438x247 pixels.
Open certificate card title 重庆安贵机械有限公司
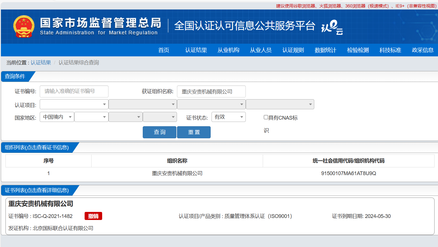point(41,204)
